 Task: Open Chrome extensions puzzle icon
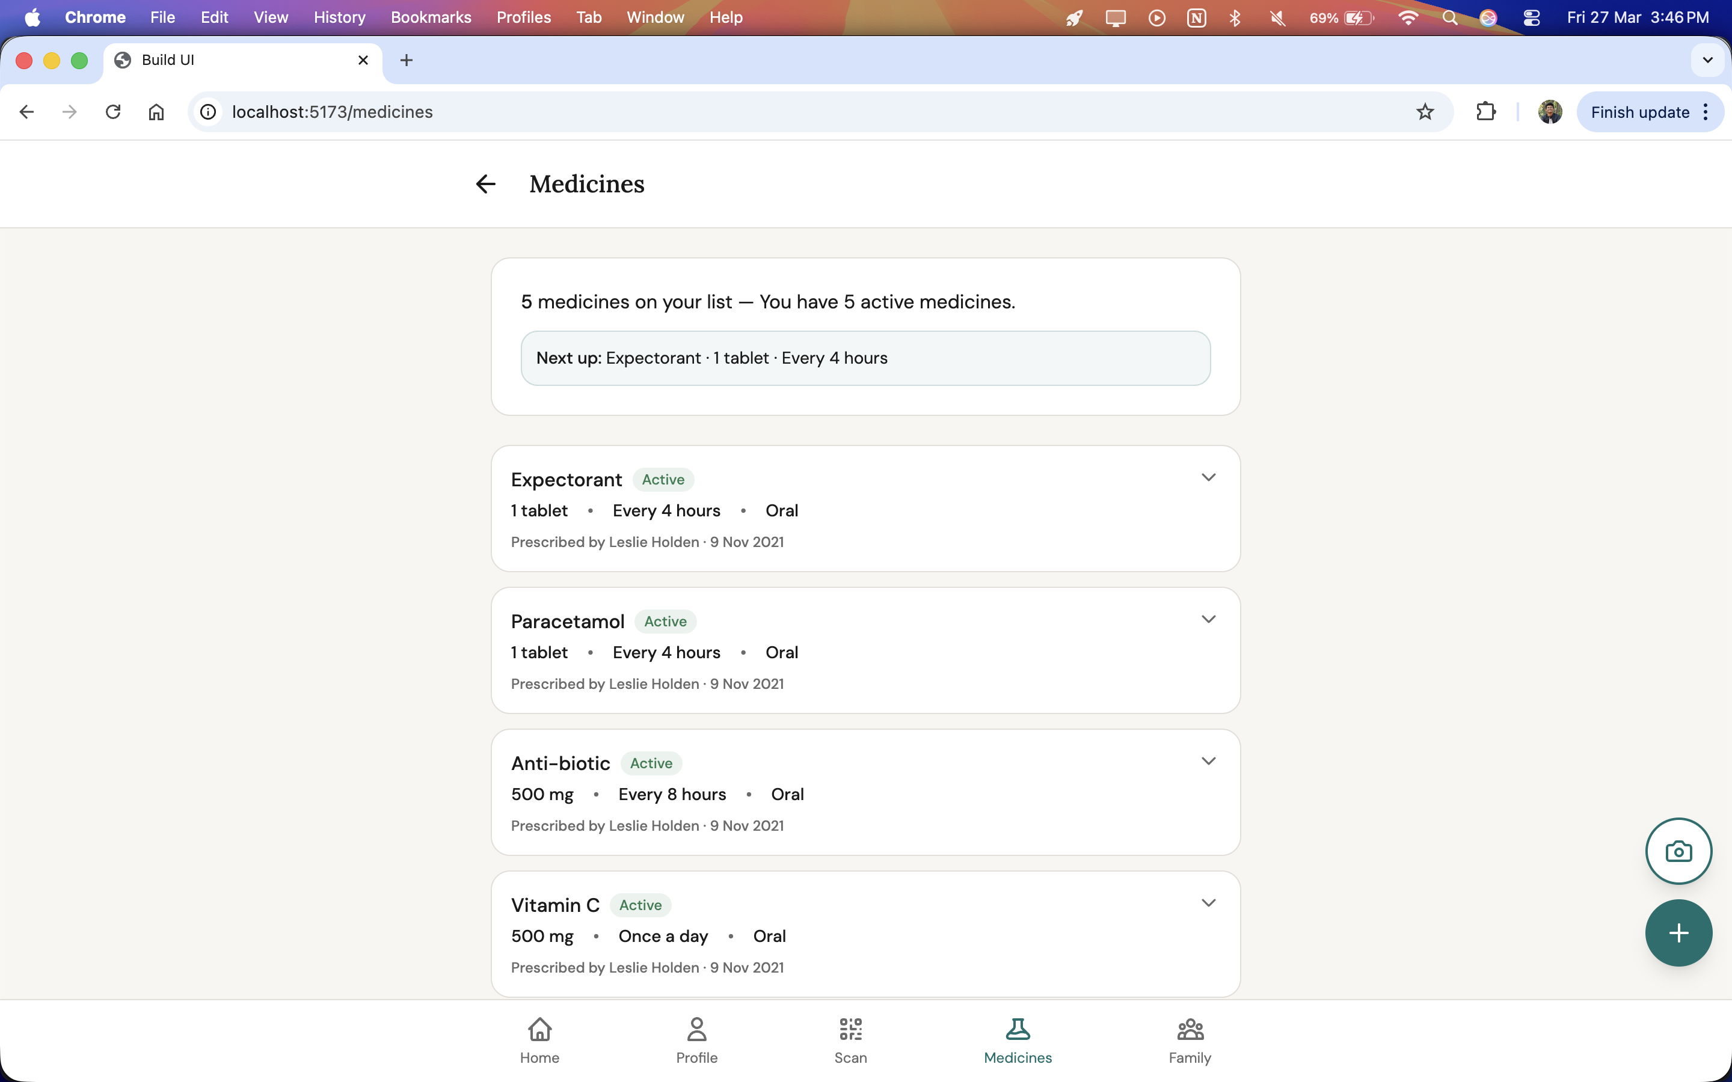tap(1486, 112)
